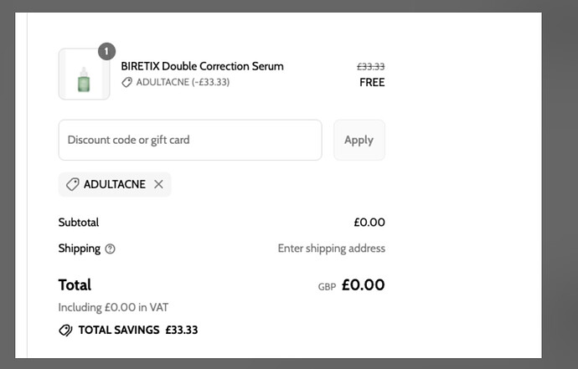Click the quantity badge showing 1

click(106, 51)
